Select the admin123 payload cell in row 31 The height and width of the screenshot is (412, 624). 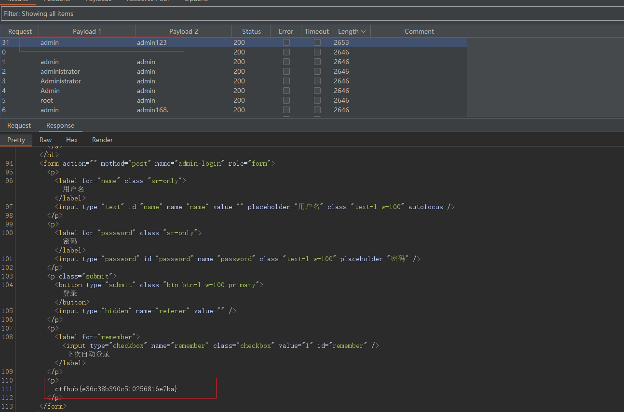[152, 42]
